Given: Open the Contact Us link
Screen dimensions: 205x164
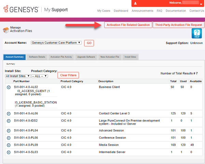Looking at the screenshot, I should click(x=197, y=11).
